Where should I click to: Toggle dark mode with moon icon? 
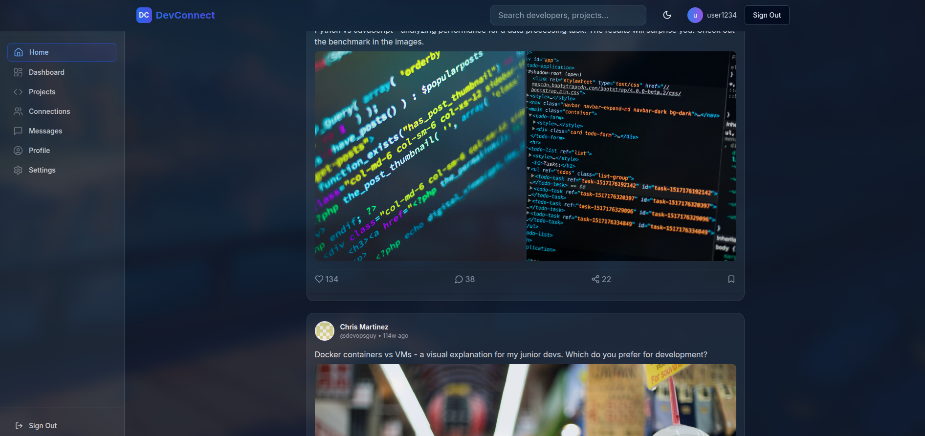[x=667, y=15]
